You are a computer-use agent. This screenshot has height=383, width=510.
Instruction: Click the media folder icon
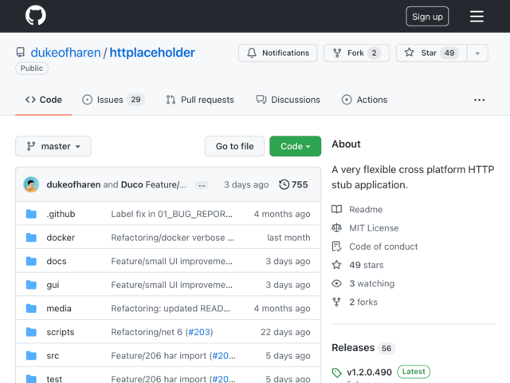31,309
